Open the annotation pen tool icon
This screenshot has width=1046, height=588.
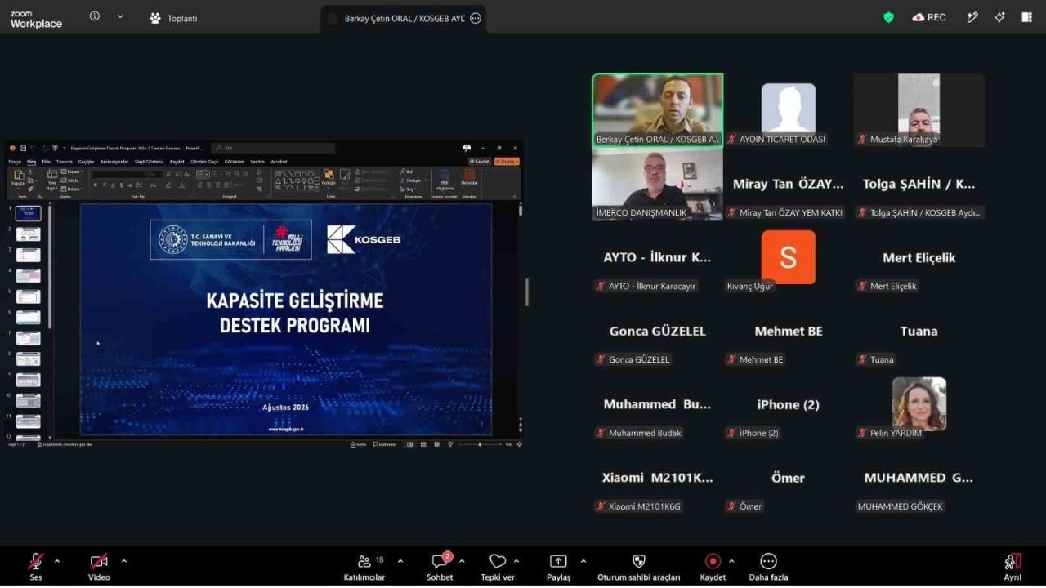pos(972,17)
